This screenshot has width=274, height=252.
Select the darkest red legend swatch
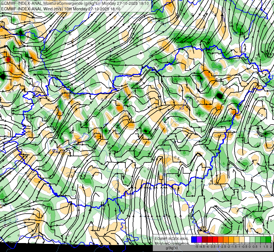(x=205, y=239)
